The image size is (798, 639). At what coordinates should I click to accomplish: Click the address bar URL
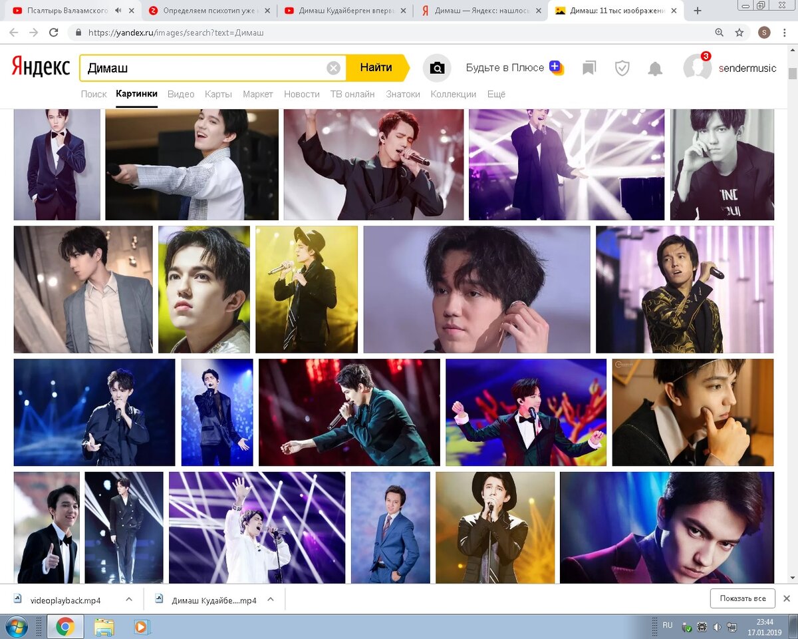pyautogui.click(x=176, y=32)
